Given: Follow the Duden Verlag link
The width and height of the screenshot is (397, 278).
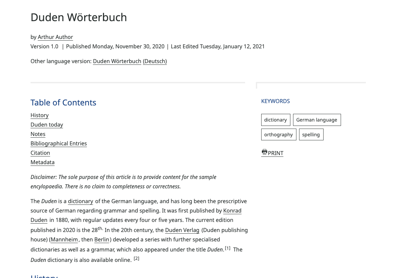Looking at the screenshot, I should click(x=182, y=230).
